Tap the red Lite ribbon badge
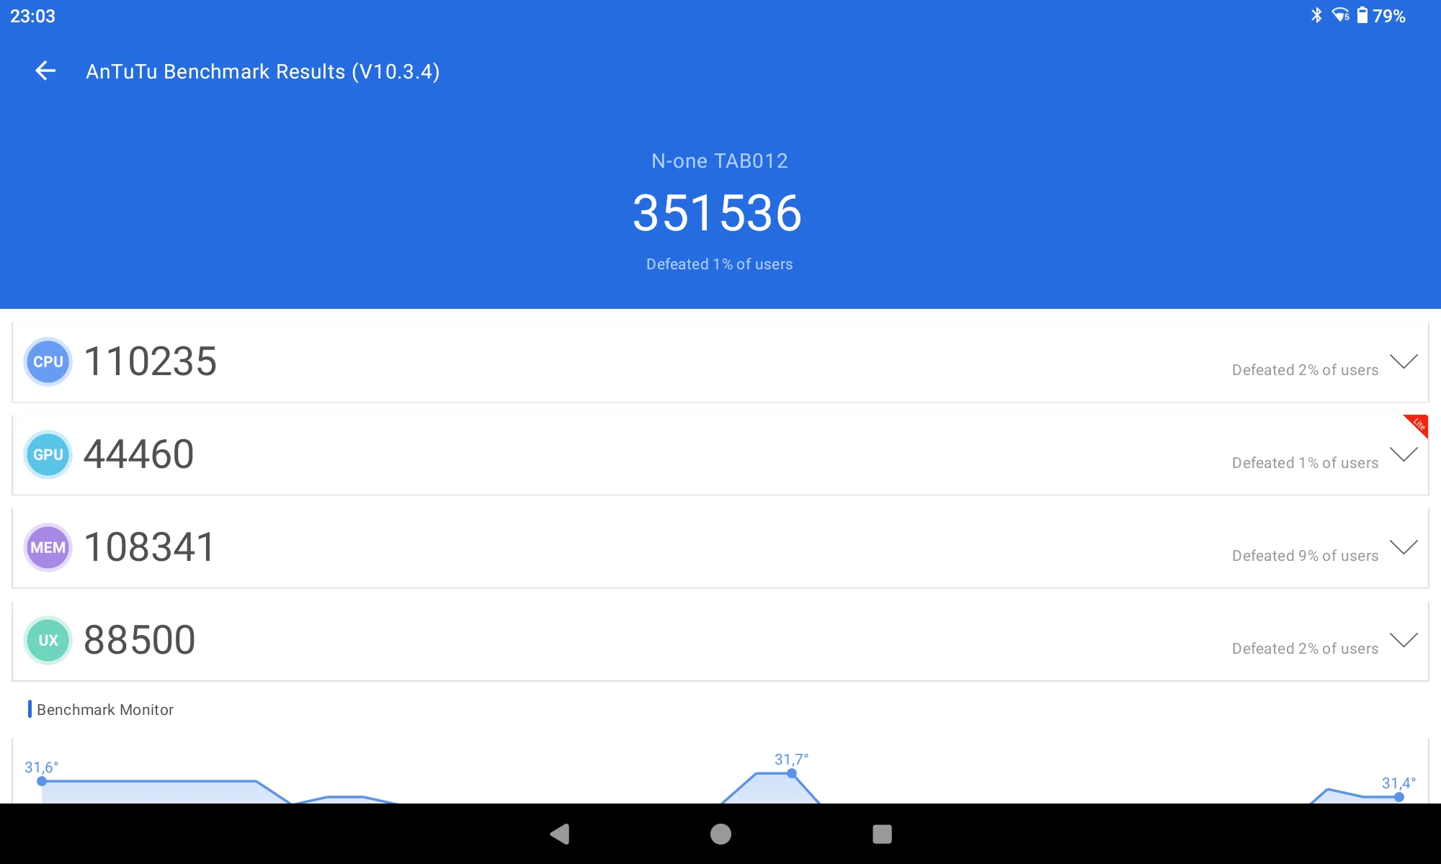 (1418, 424)
